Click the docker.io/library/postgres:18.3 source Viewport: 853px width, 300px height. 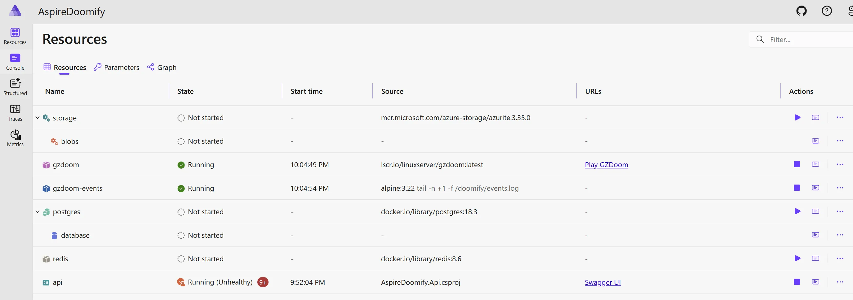[x=429, y=212]
